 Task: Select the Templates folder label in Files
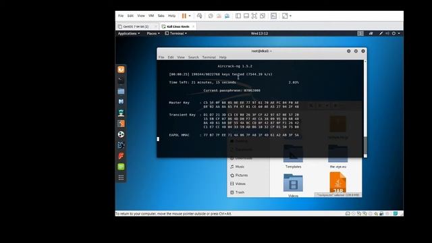[293, 167]
